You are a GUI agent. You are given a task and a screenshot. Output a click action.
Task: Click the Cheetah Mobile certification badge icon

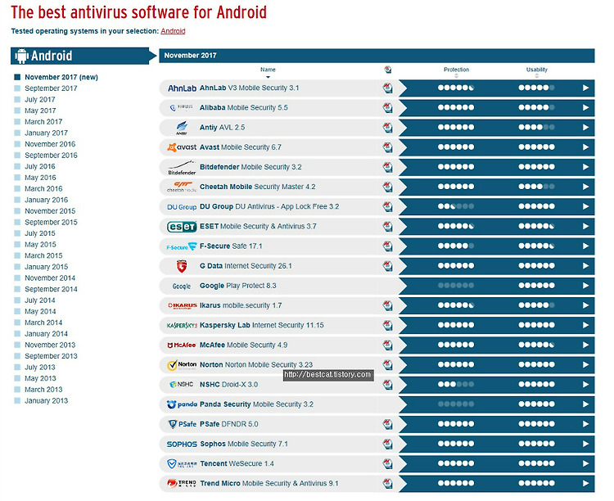(388, 187)
